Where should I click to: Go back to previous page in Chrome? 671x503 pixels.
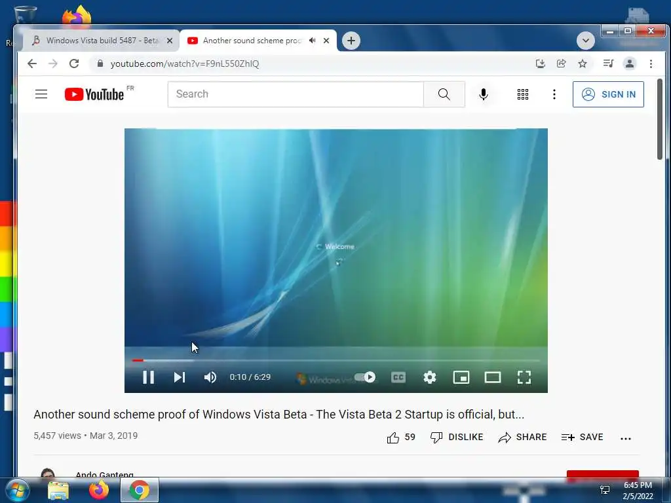(x=32, y=64)
